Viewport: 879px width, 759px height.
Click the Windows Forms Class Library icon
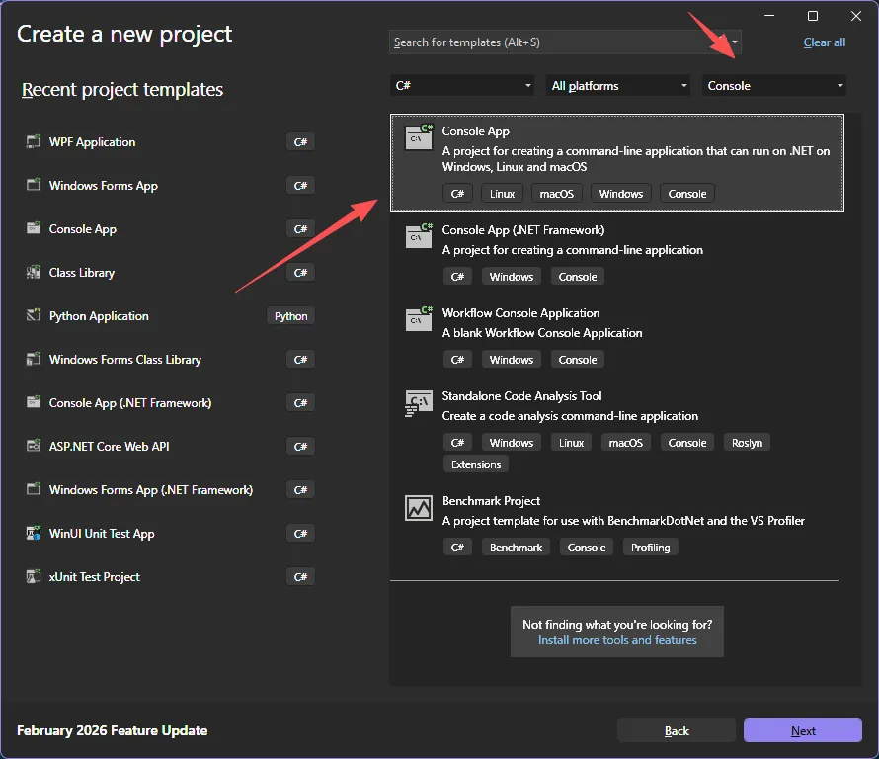(34, 359)
